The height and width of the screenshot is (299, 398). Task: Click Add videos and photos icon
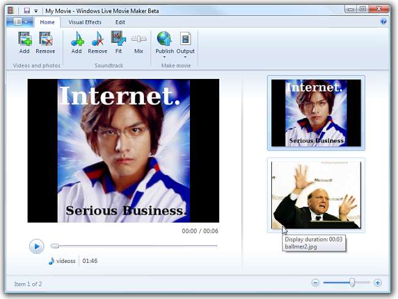(x=24, y=40)
